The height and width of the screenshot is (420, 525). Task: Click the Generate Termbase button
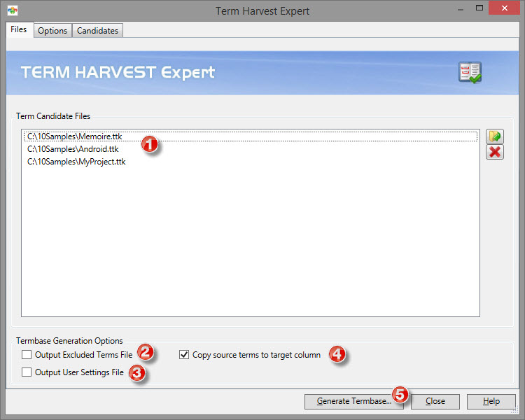[353, 401]
